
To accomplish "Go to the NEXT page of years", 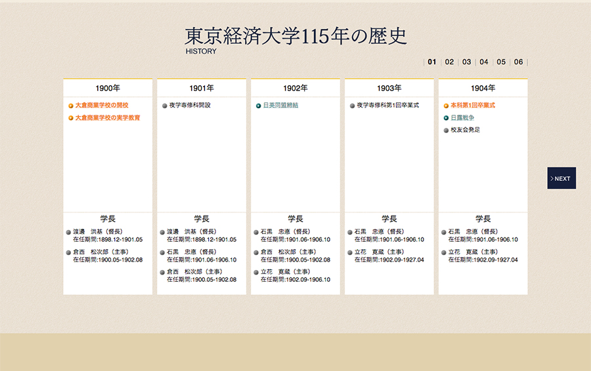I will pyautogui.click(x=561, y=178).
